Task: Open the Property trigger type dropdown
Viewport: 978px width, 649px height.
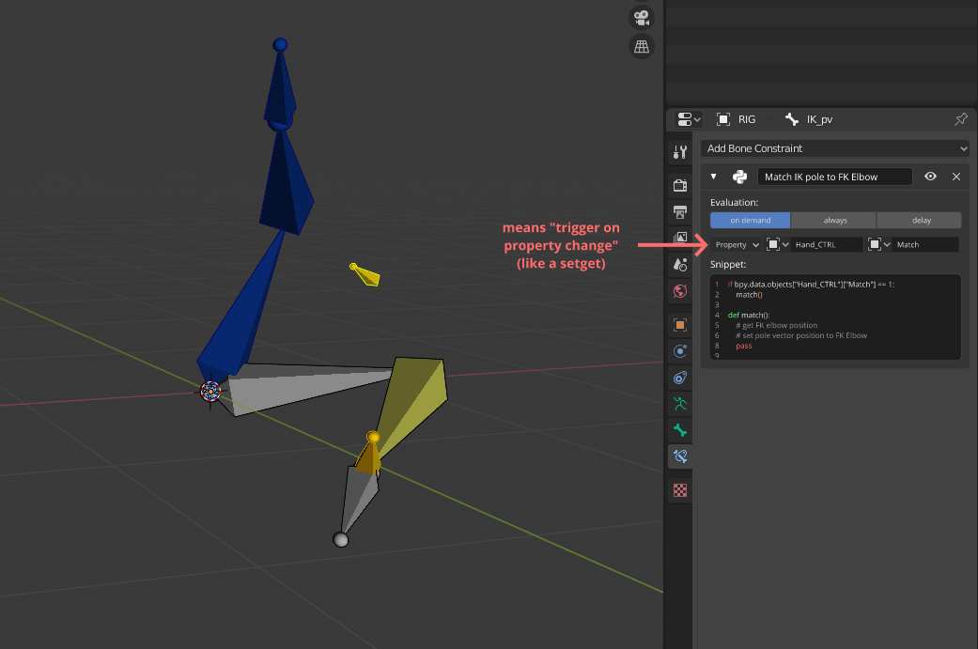Action: 736,245
